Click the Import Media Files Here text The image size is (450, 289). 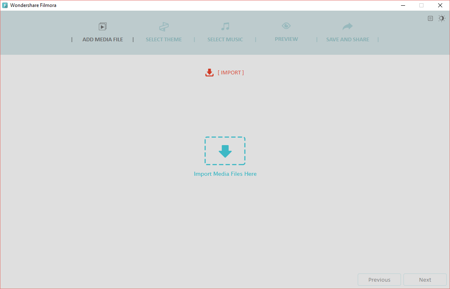225,174
